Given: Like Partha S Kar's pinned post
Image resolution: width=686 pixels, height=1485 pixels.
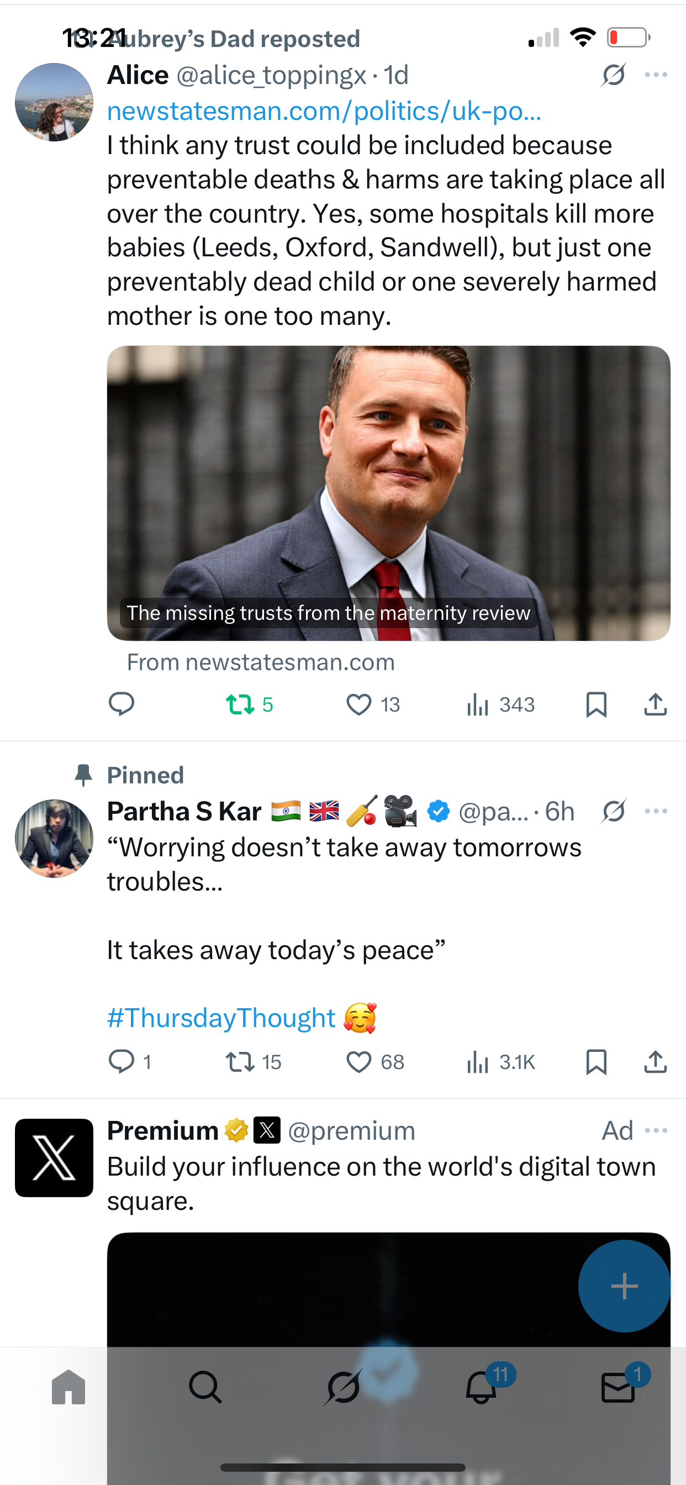Looking at the screenshot, I should pyautogui.click(x=358, y=1061).
